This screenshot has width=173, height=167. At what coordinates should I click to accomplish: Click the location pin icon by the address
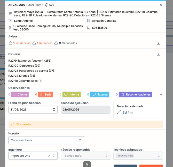10,28
